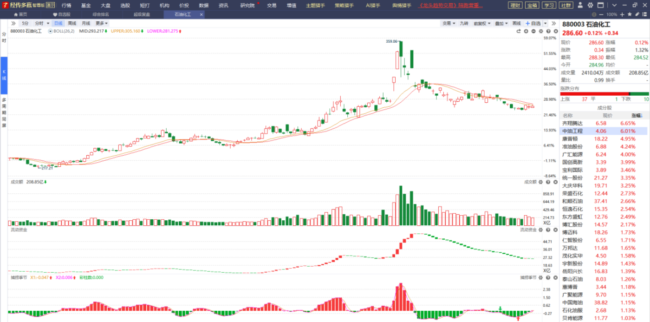
Task: Open settings gear of 成交额 panel
Action: click(540, 182)
